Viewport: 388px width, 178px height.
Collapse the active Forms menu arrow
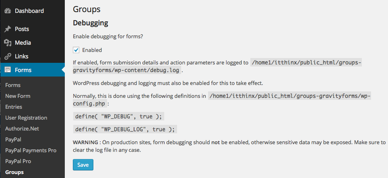[63, 70]
